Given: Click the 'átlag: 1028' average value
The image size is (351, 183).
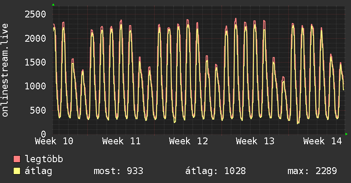Looking at the screenshot, I should coord(216,171).
